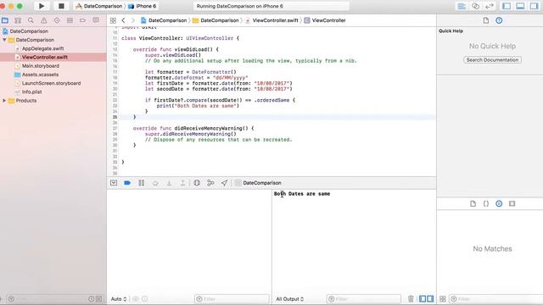543x305 pixels.
Task: Expand the Products group
Action: [x=4, y=101]
